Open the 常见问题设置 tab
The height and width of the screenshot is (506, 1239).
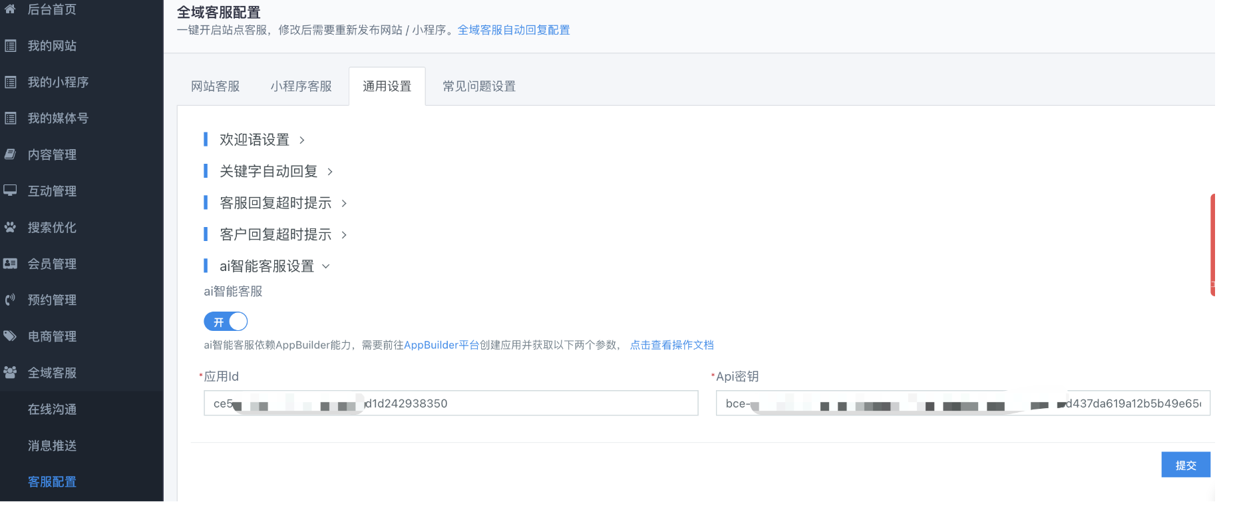point(479,87)
